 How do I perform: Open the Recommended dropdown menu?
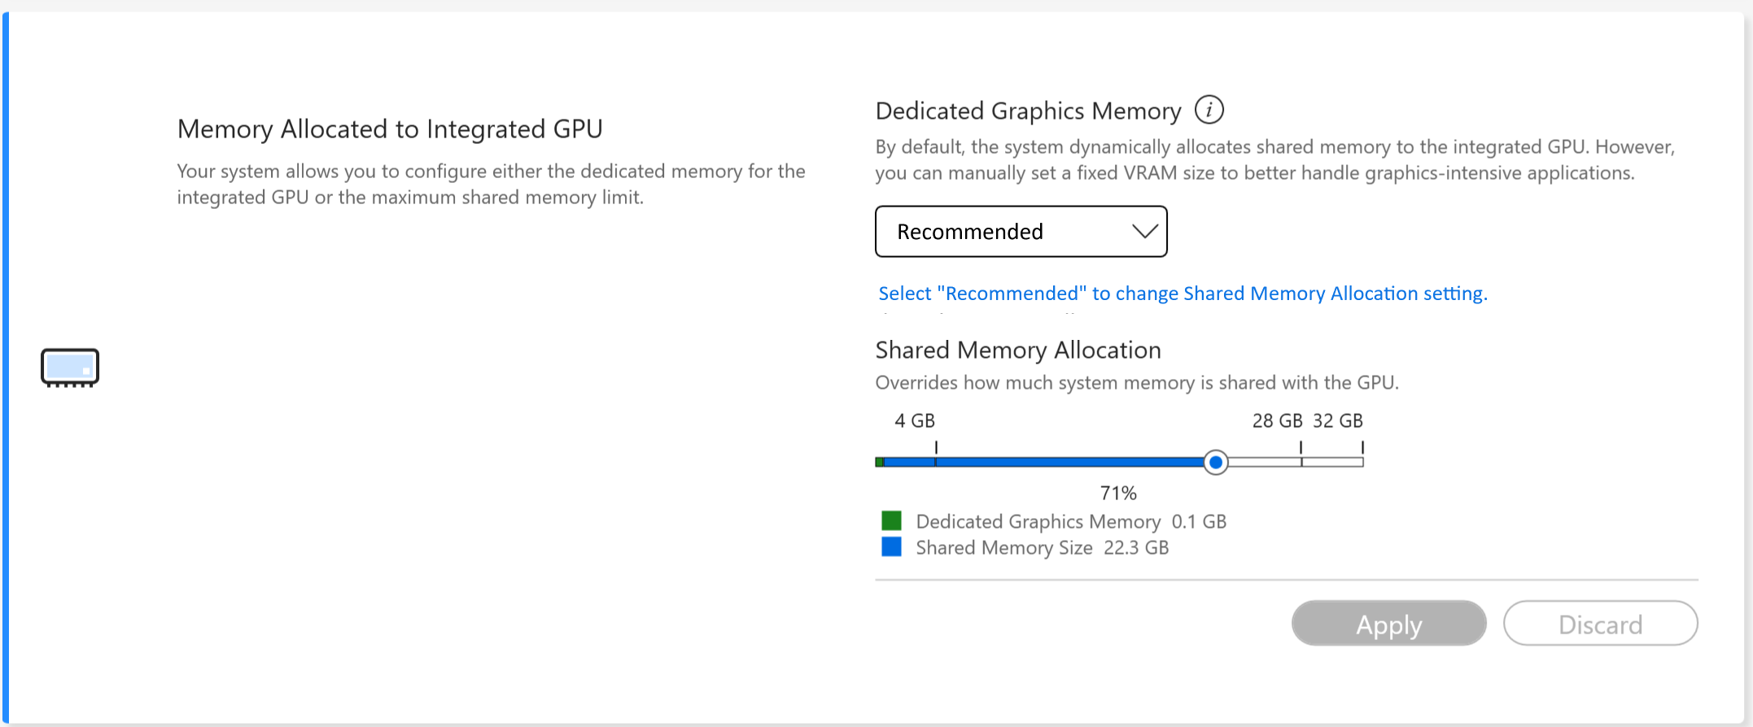[1021, 232]
